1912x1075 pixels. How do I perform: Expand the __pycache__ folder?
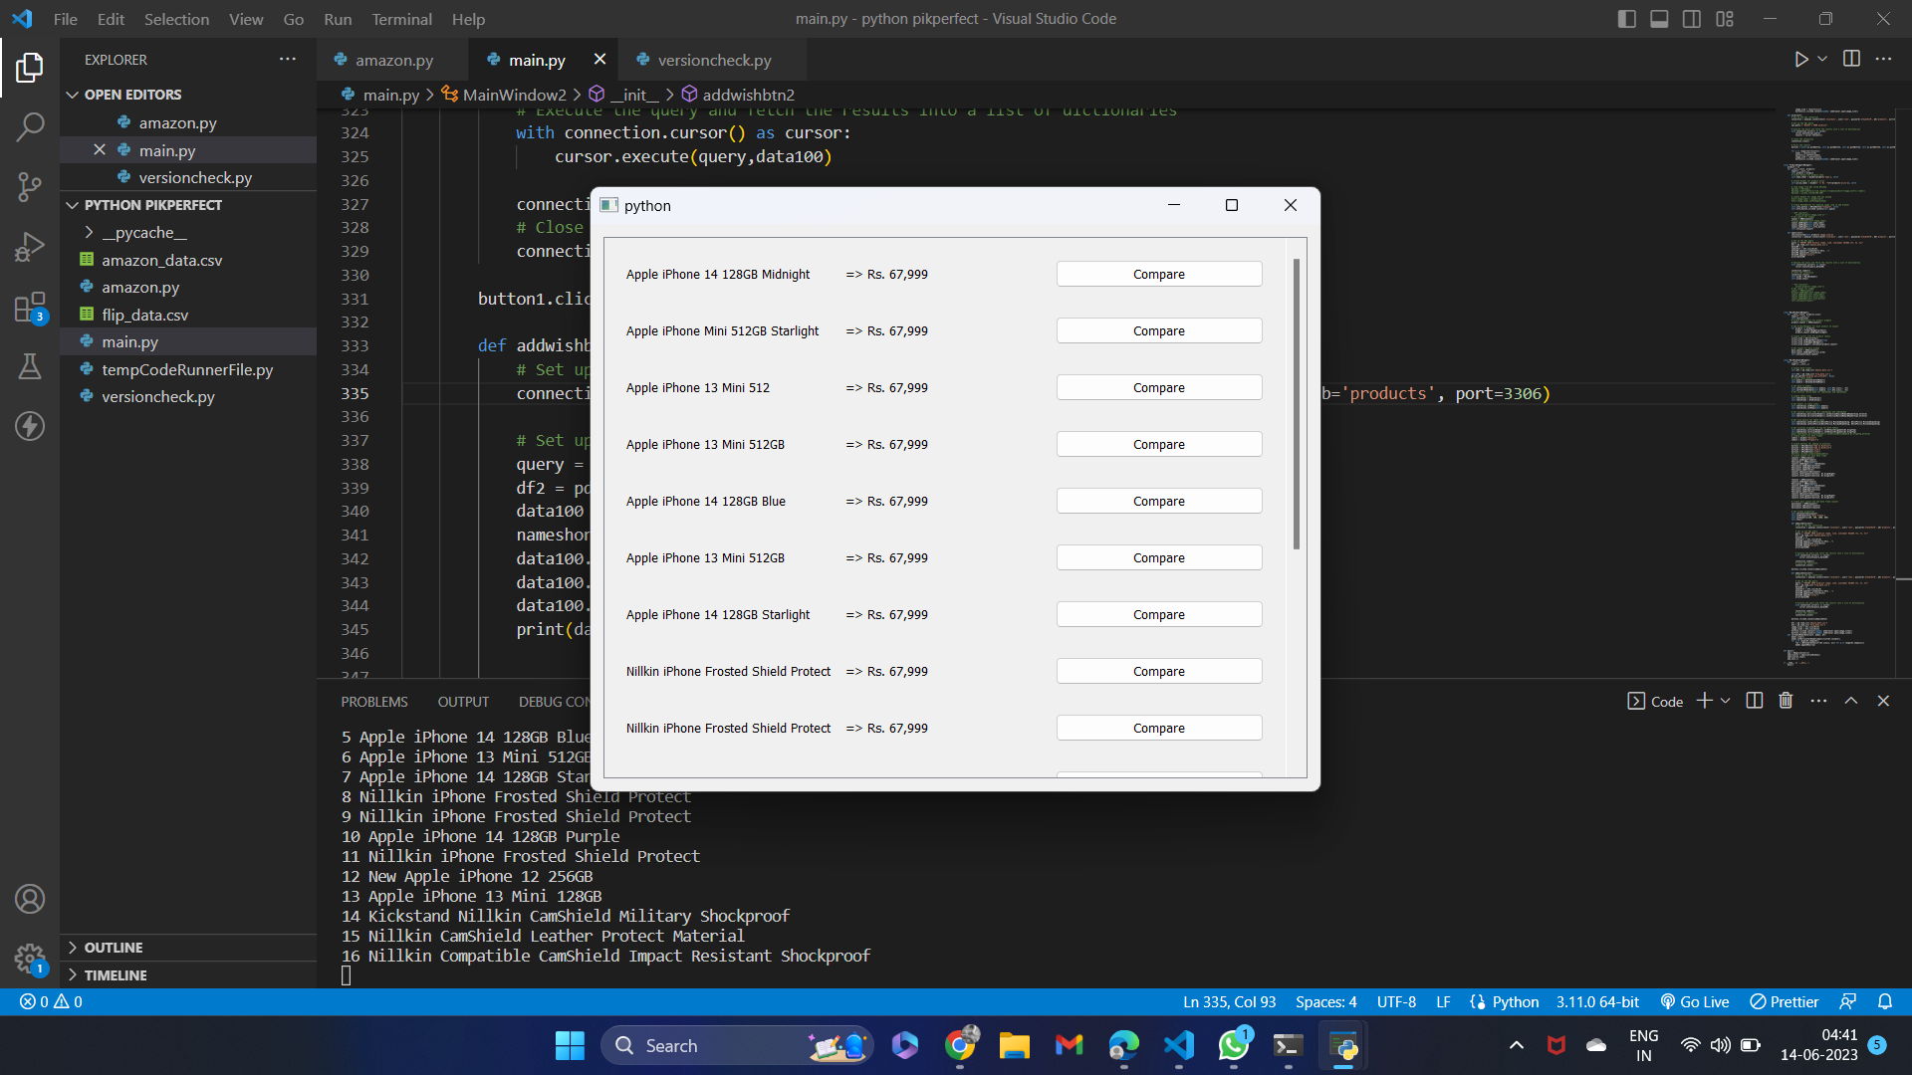click(x=90, y=232)
